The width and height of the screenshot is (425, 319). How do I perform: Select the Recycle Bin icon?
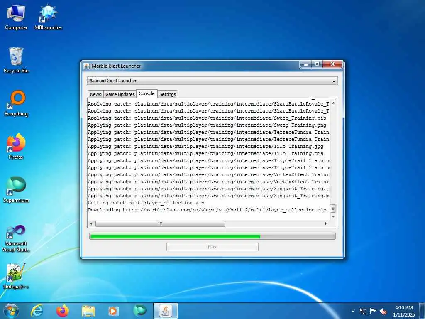(x=16, y=60)
